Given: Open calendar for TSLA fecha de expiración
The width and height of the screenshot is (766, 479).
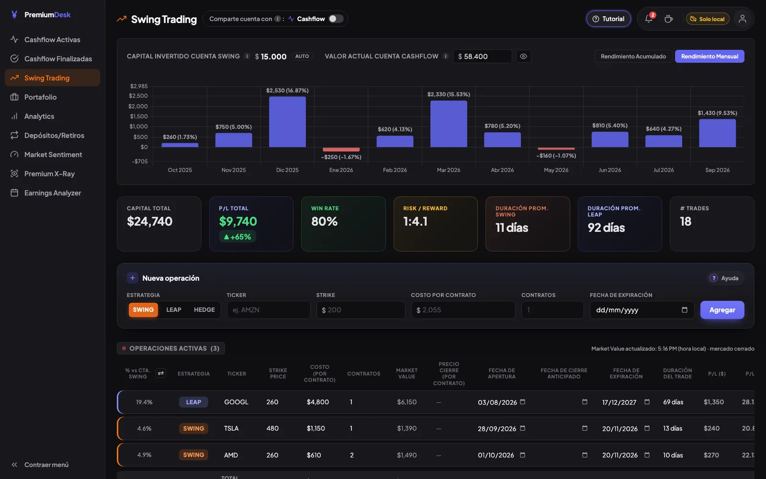Looking at the screenshot, I should 647,428.
